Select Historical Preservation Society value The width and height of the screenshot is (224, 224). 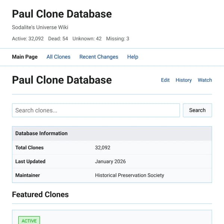(130, 175)
